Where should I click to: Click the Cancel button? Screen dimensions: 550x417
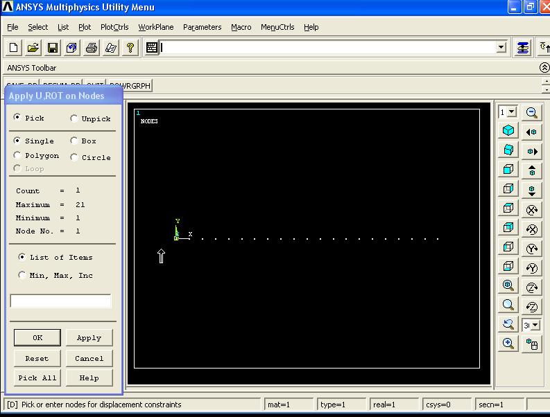click(89, 358)
